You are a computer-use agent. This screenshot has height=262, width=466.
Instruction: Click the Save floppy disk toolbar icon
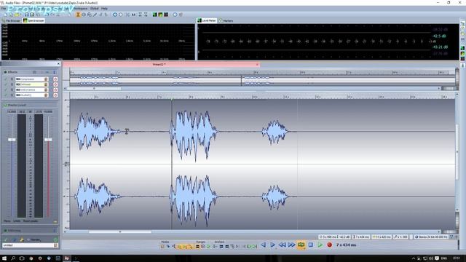[26, 15]
